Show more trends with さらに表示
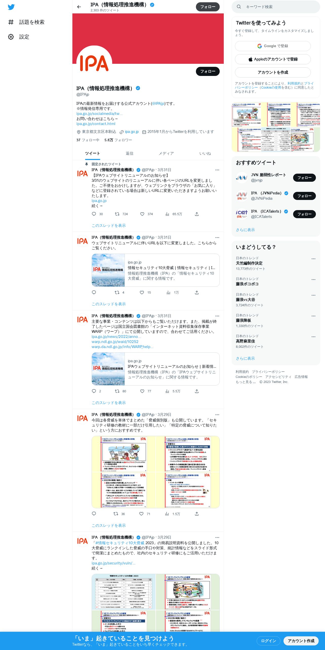Viewport: 325px width, 650px height. (245, 358)
